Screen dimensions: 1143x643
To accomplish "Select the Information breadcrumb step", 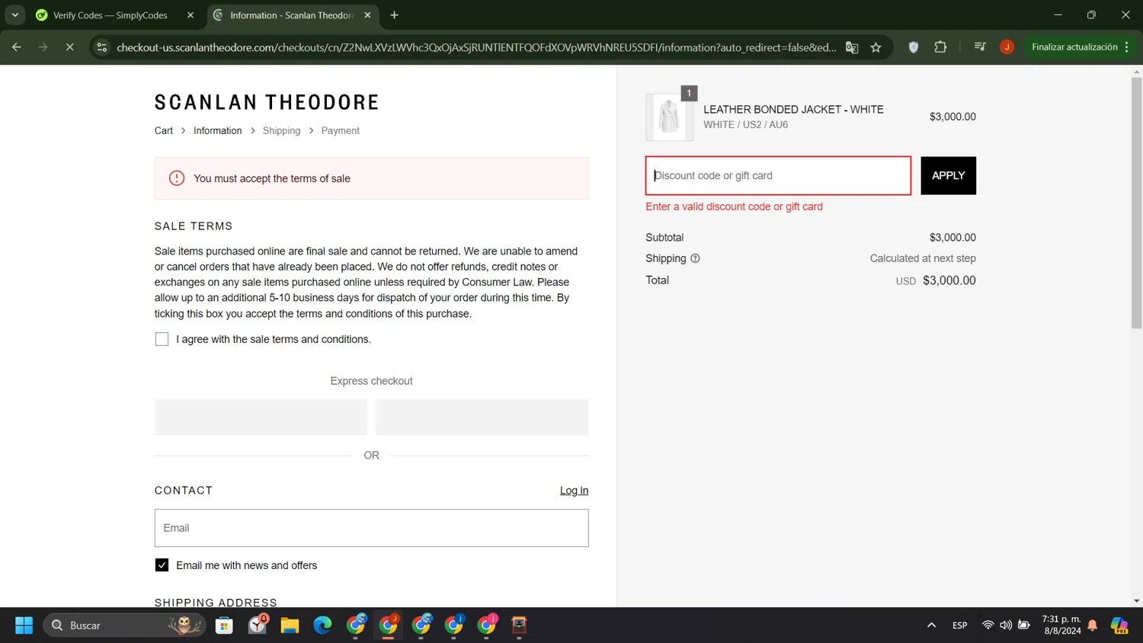I will [x=217, y=131].
